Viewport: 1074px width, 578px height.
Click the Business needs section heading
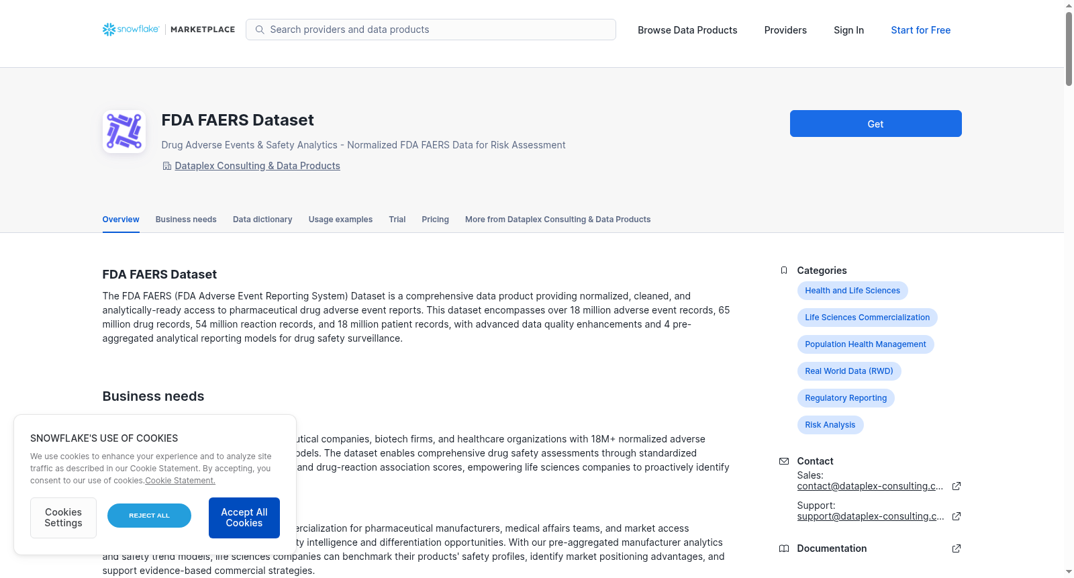coord(153,396)
